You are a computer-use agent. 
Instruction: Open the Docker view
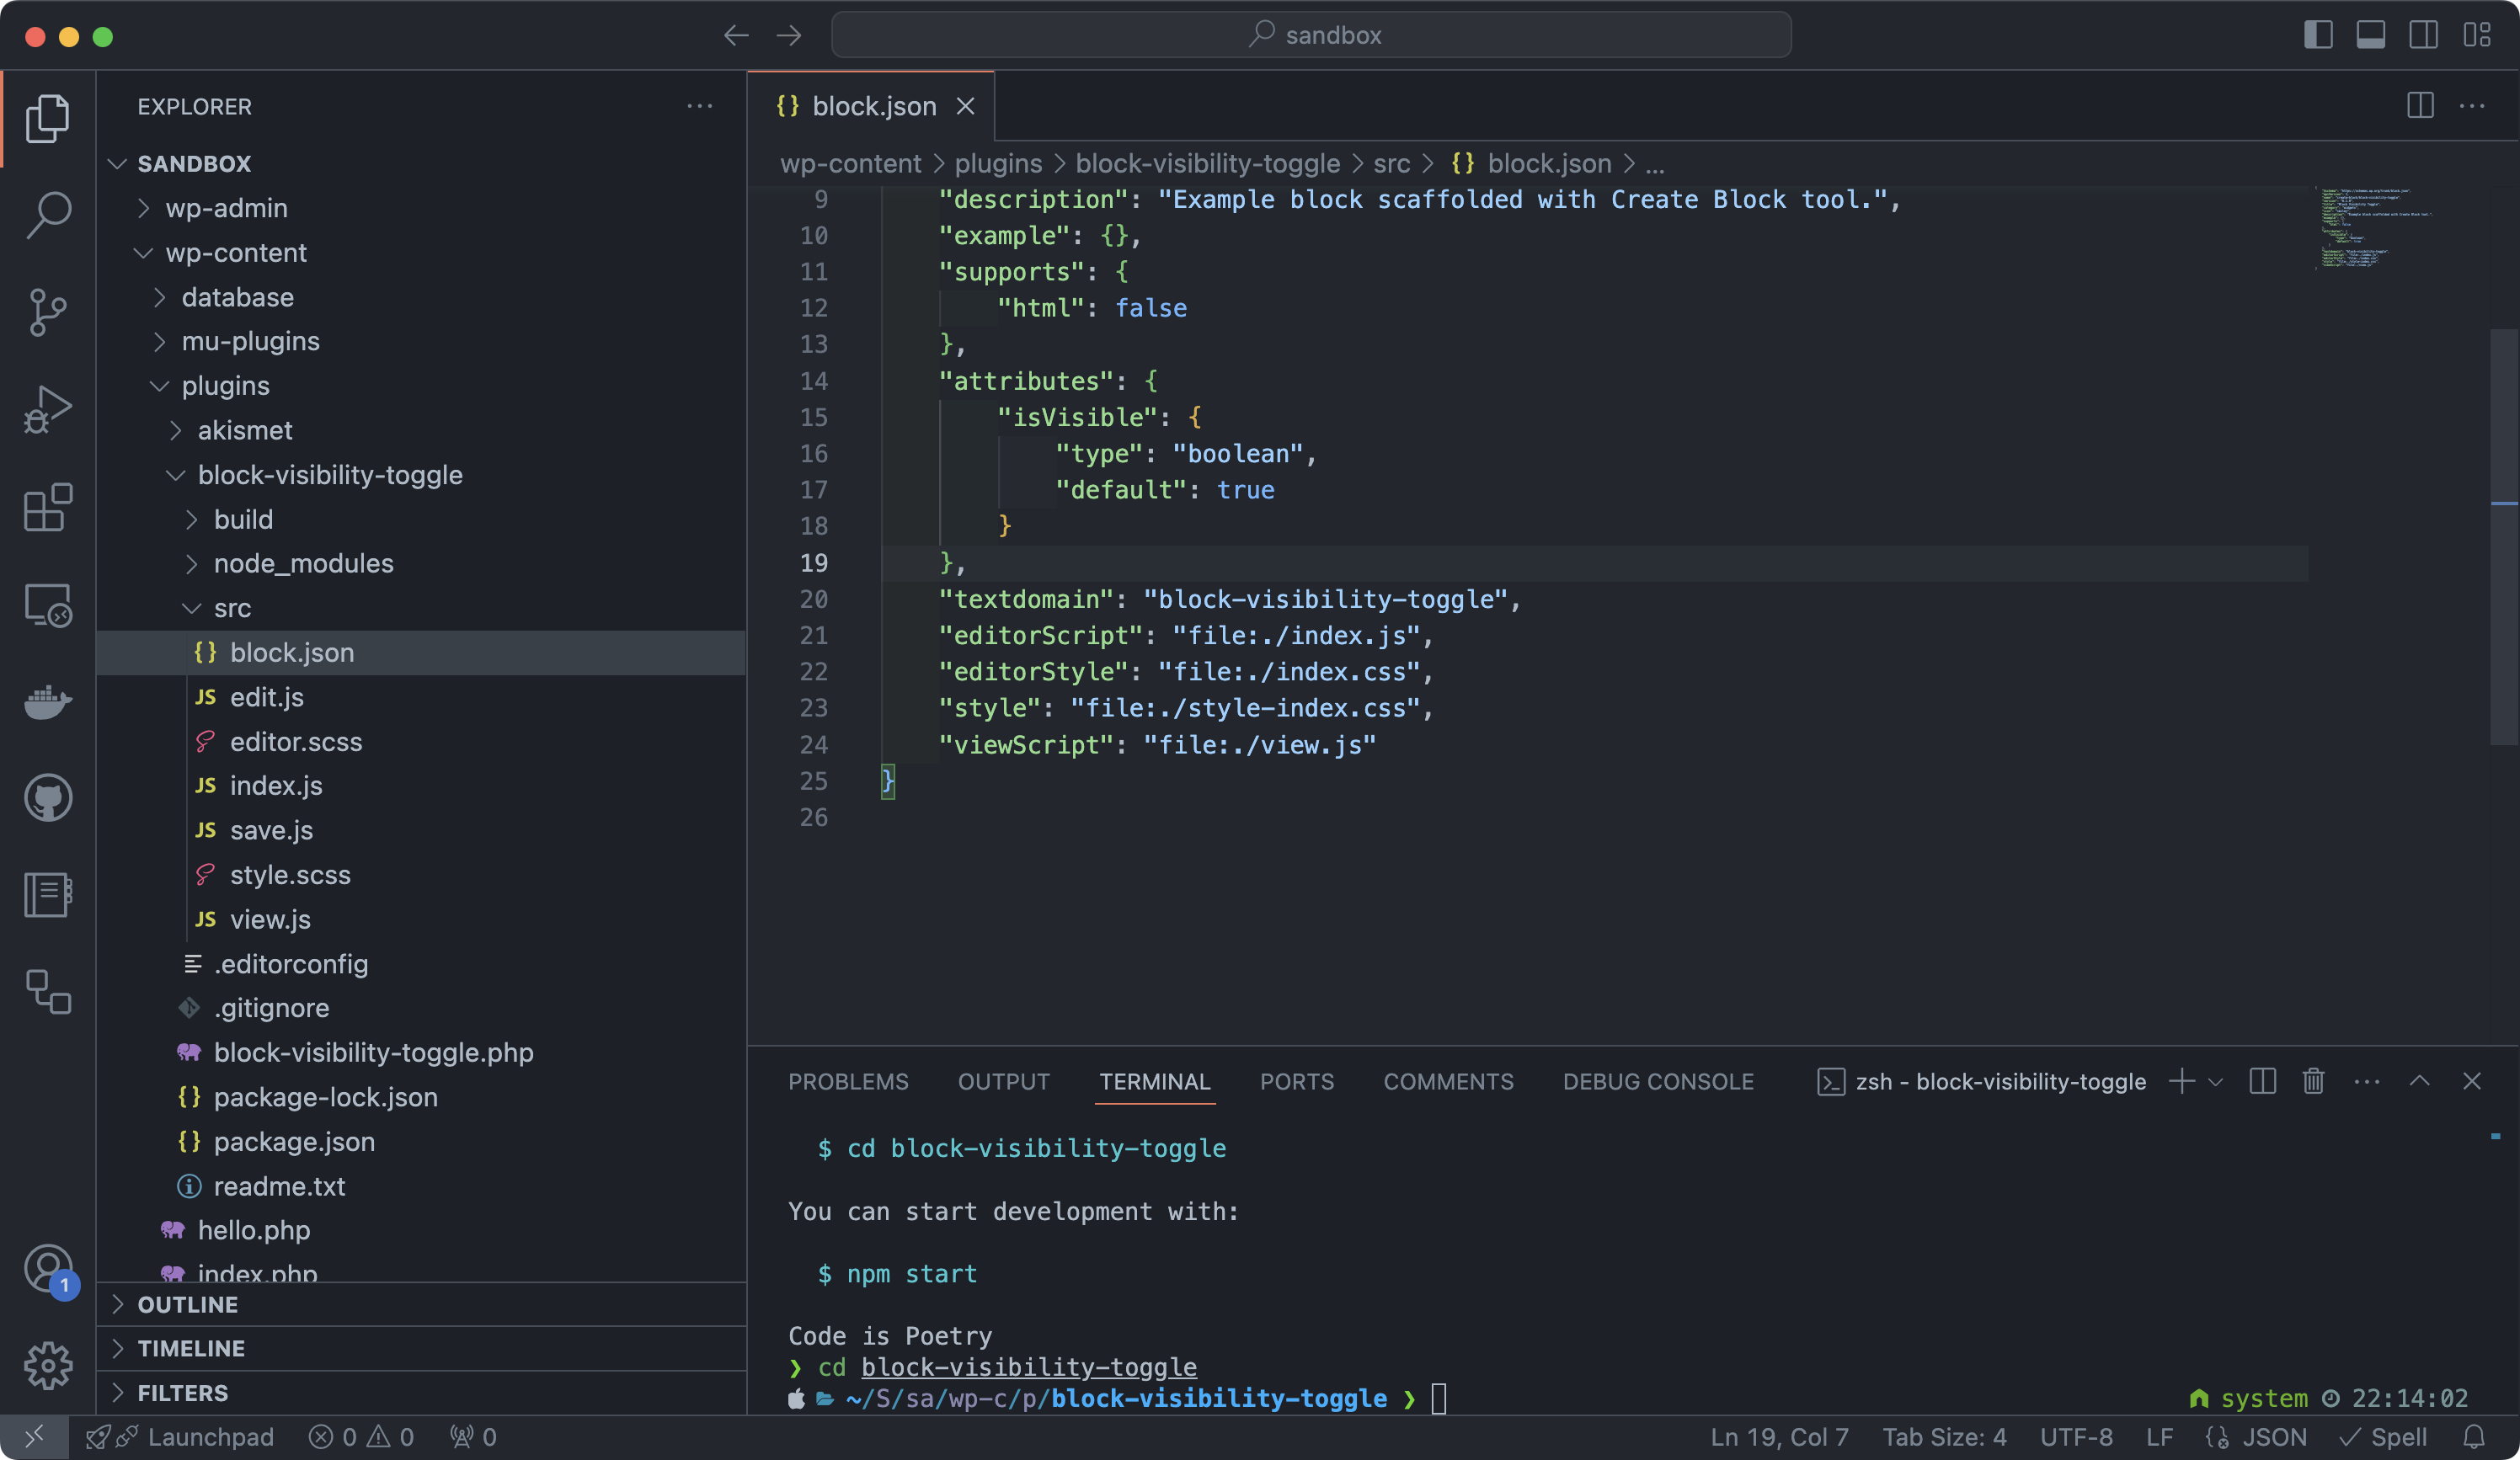48,701
